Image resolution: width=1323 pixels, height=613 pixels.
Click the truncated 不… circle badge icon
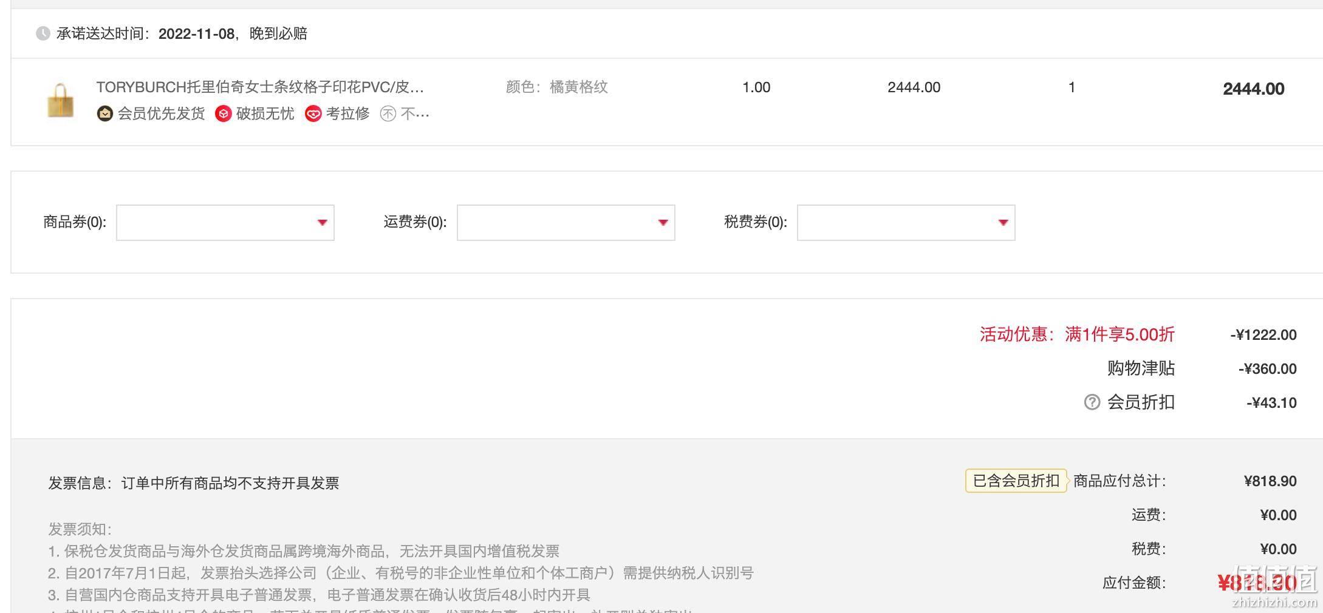388,113
